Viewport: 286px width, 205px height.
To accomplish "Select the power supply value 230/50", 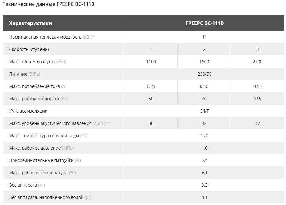I will [x=205, y=74].
